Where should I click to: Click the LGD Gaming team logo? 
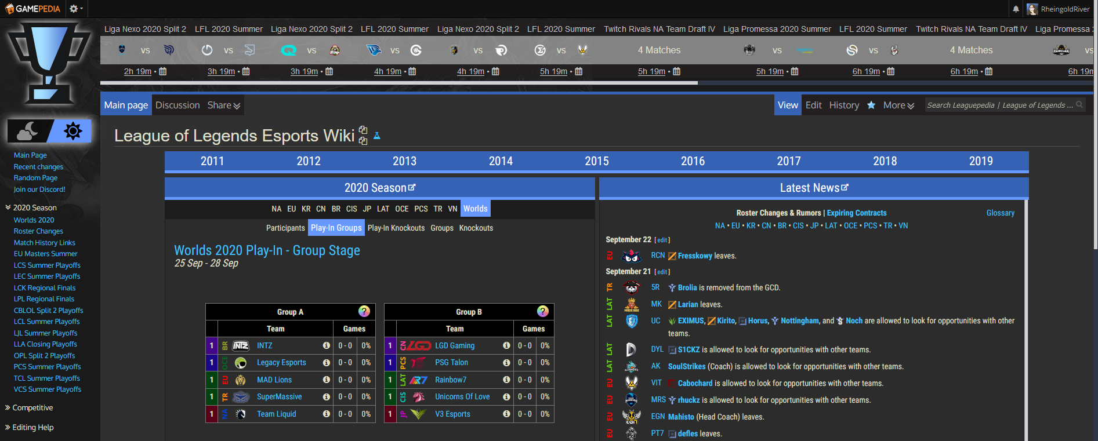tap(419, 345)
